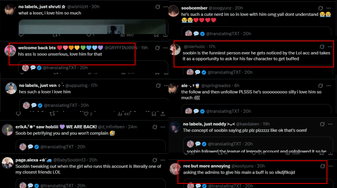
Task: View analytics showing 447 views
Action: [x=124, y=114]
